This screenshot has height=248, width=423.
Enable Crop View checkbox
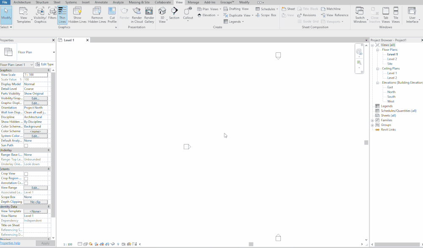click(x=26, y=174)
